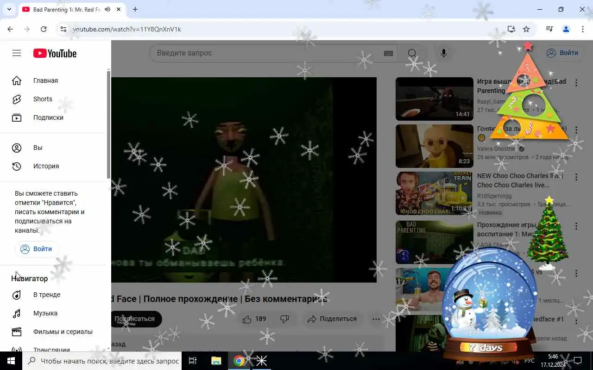Dislike the video with thumbs down
This screenshot has height=370, width=593.
pyautogui.click(x=284, y=319)
